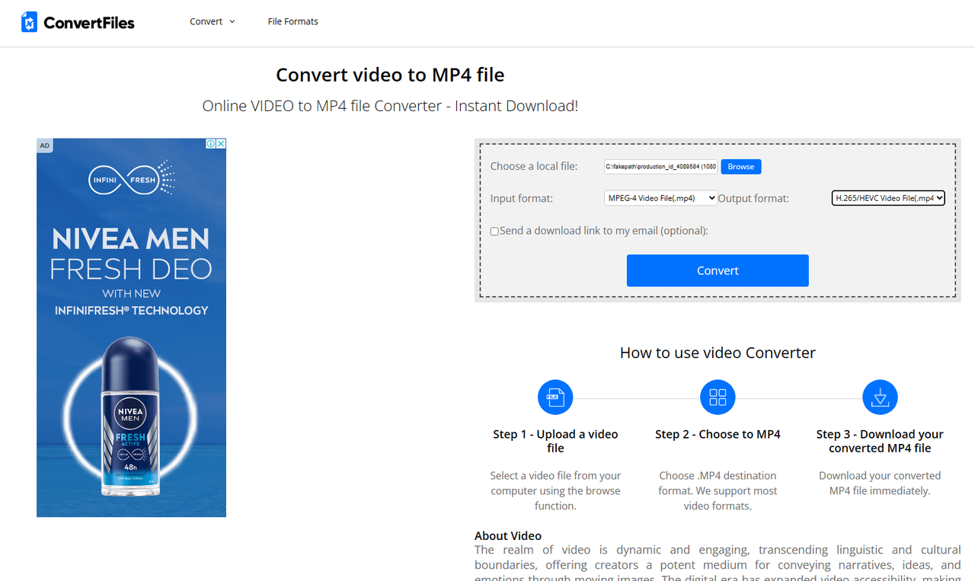Screen dimensions: 975x581
Task: Click the AD badge on the advertisement
Action: (x=45, y=145)
